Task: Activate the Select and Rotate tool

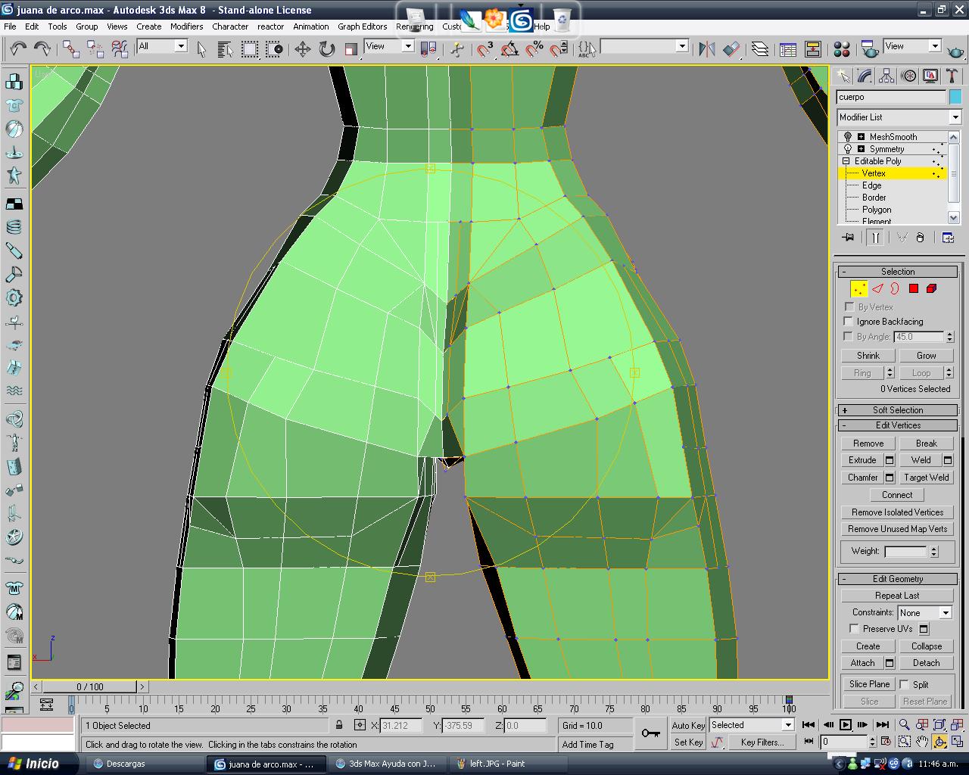Action: coord(327,49)
